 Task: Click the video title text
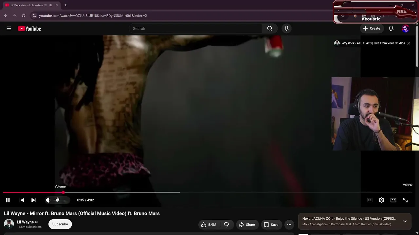(x=82, y=213)
